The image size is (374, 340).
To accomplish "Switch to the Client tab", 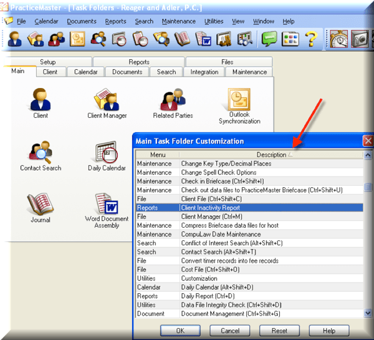I will tap(51, 72).
